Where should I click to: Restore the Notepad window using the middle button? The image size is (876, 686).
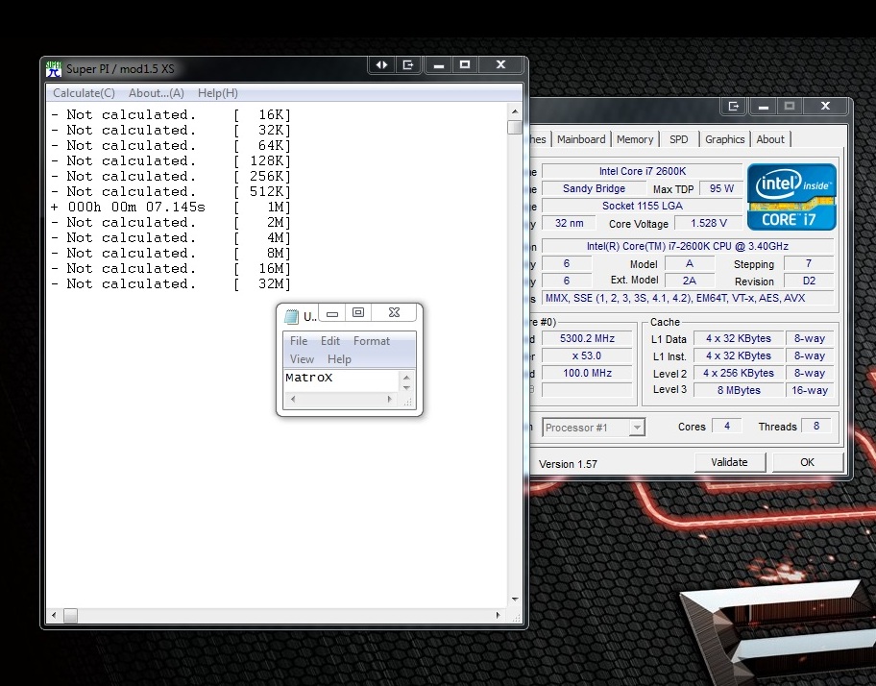[358, 313]
